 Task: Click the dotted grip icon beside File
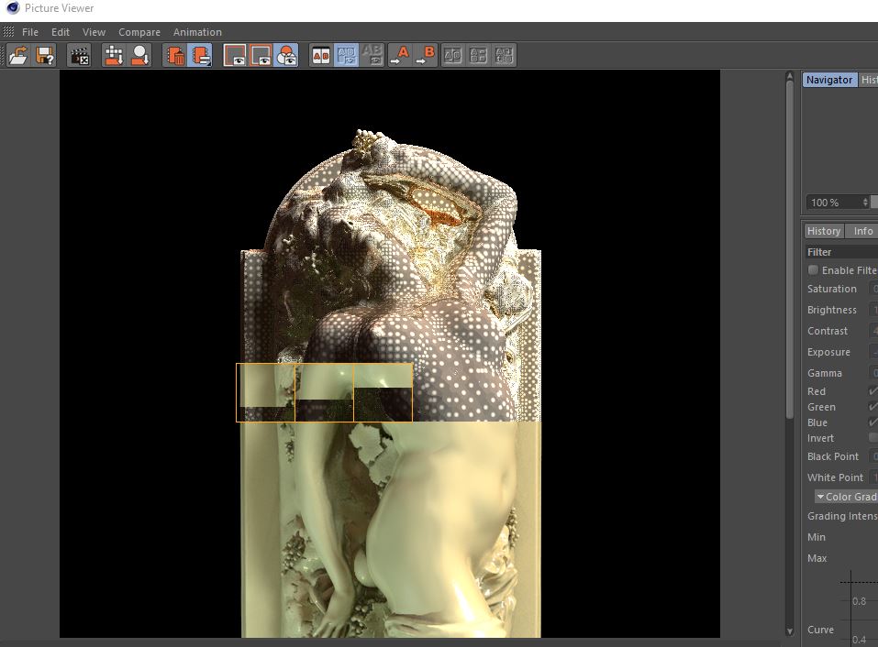(x=8, y=31)
